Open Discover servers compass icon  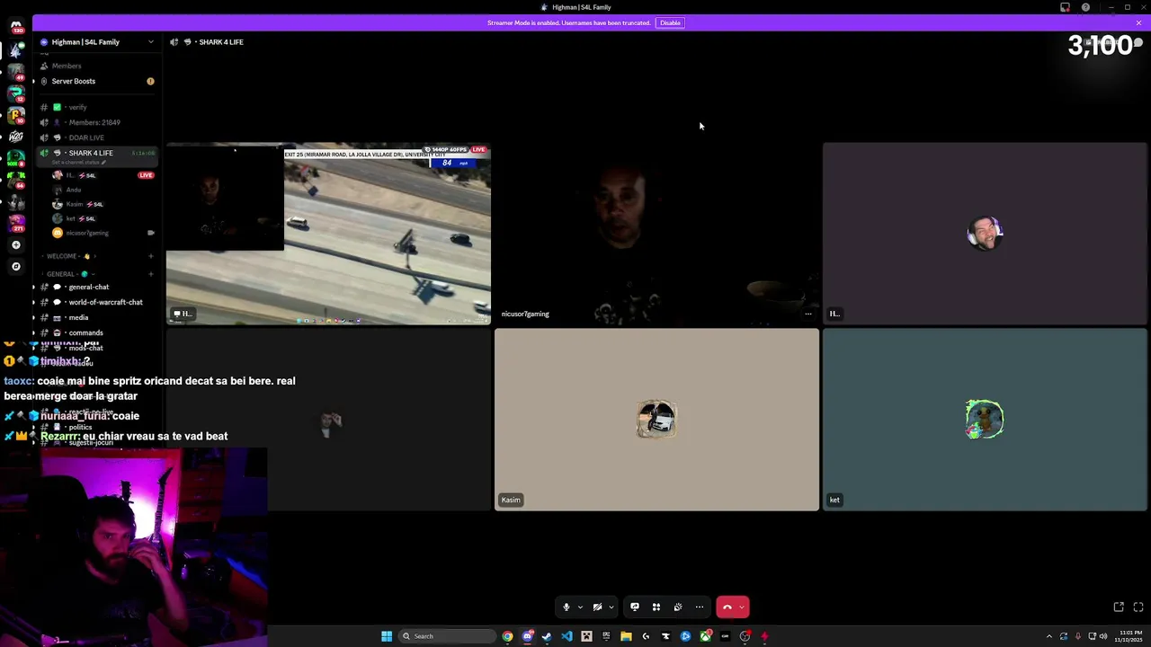16,266
